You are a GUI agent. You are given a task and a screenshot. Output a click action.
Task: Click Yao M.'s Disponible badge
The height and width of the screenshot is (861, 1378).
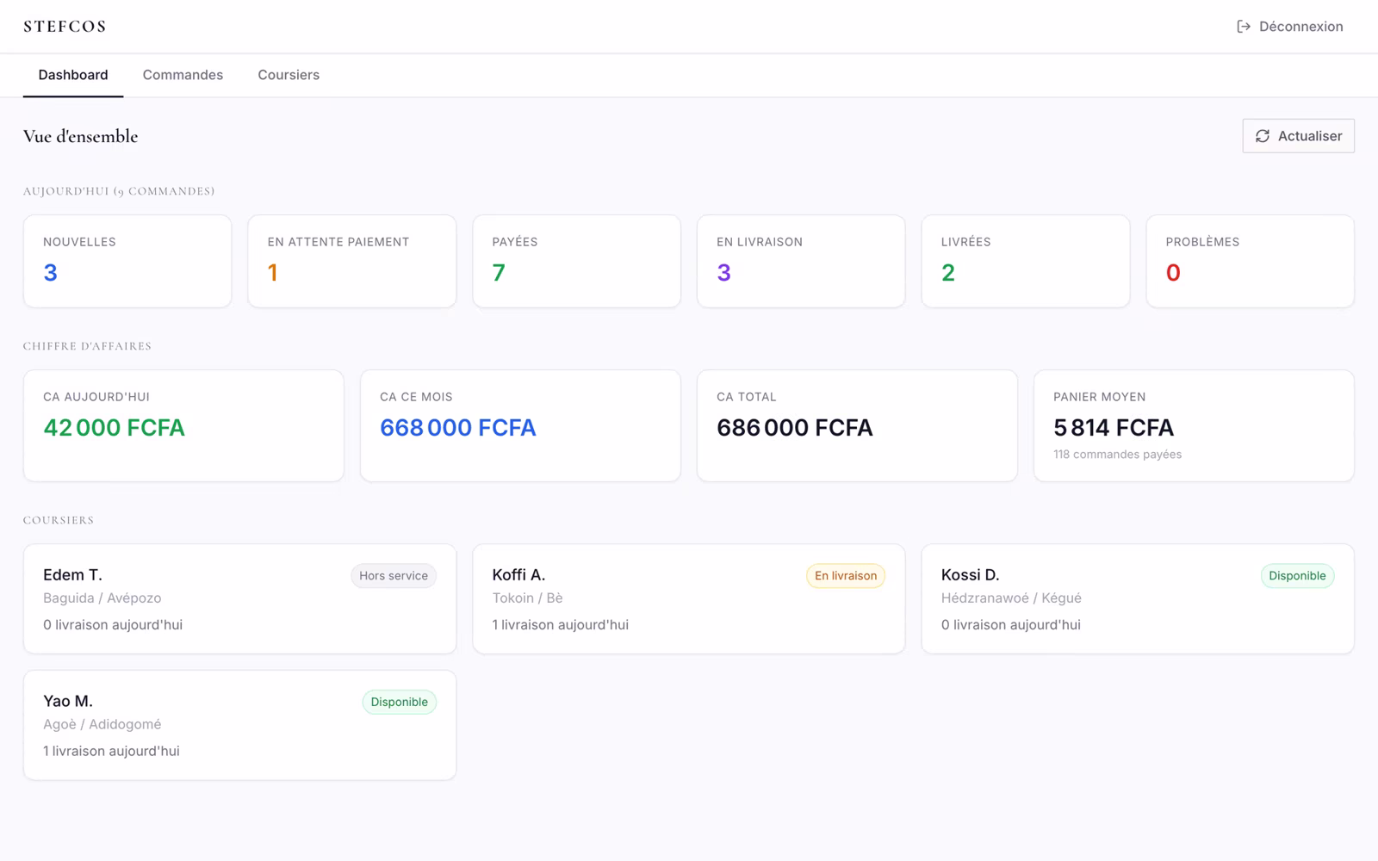(400, 703)
